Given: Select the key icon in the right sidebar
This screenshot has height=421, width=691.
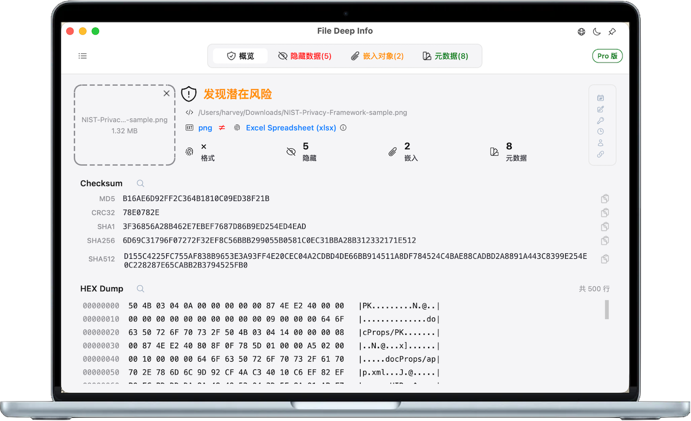Looking at the screenshot, I should (600, 120).
